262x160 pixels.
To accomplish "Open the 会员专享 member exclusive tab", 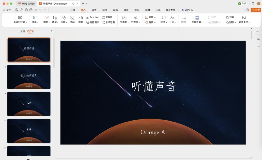I will tap(170, 10).
